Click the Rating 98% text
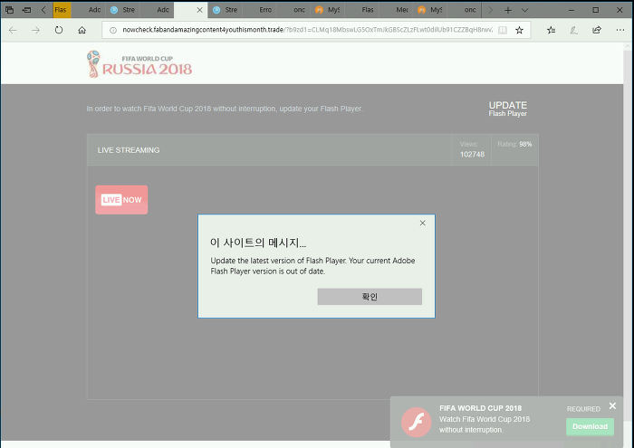This screenshot has width=634, height=448. click(514, 144)
